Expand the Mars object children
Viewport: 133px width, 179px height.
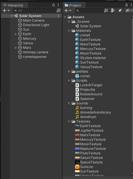(16, 48)
